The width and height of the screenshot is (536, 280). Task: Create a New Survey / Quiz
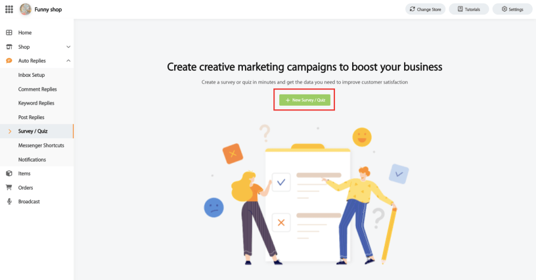tap(304, 100)
